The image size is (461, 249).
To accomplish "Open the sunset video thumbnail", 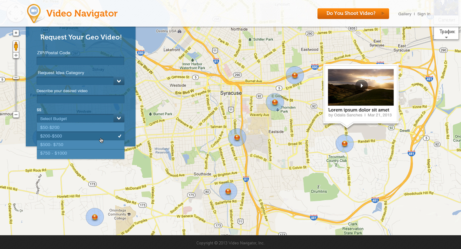I will 361,87.
